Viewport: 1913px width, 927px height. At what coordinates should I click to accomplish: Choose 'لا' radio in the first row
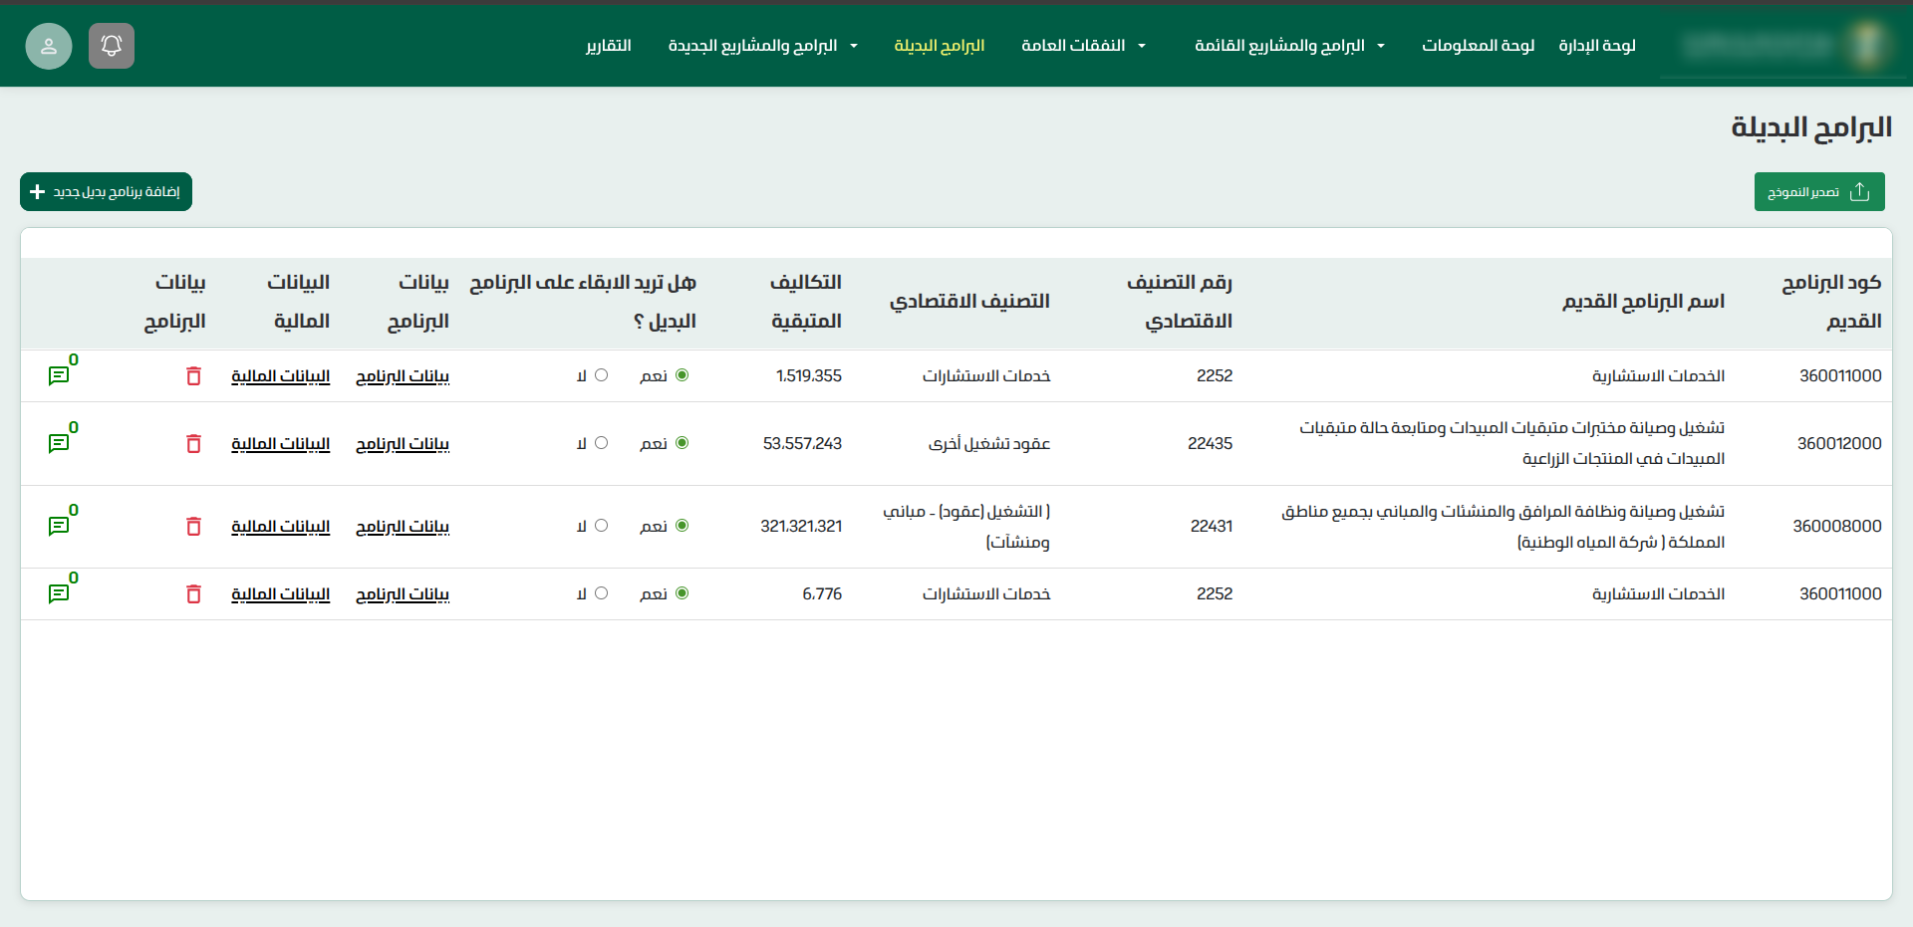coord(601,375)
